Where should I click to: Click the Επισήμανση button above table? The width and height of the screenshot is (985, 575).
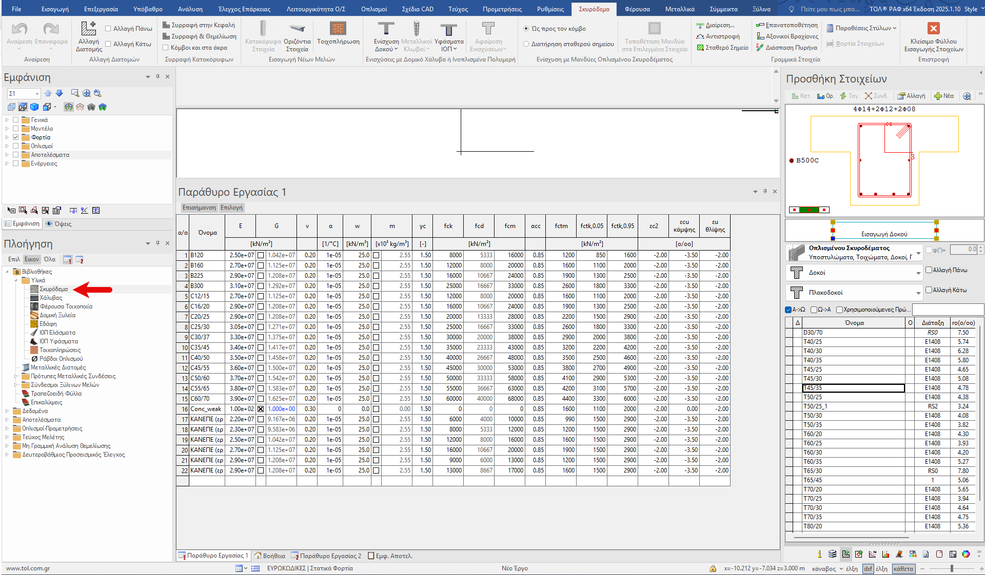pyautogui.click(x=199, y=208)
